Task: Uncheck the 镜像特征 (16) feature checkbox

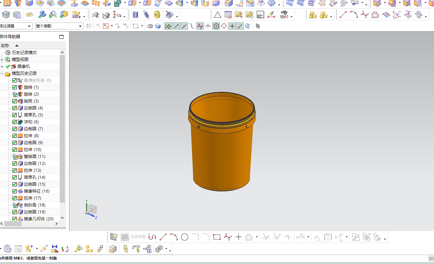Action: [x=15, y=191]
